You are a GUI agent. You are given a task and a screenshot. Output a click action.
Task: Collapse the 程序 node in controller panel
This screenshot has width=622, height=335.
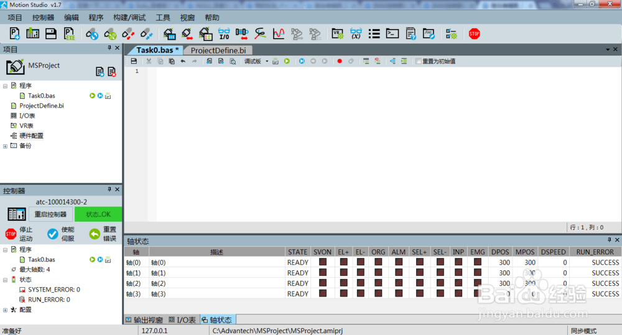point(5,250)
